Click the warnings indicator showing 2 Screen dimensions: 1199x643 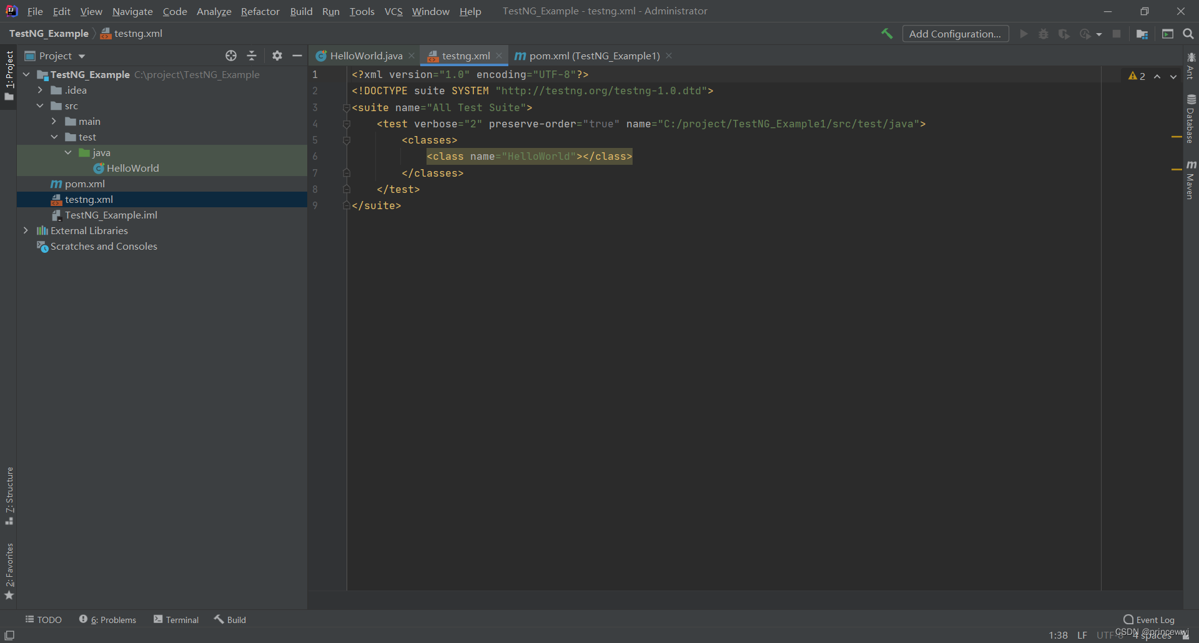point(1137,76)
